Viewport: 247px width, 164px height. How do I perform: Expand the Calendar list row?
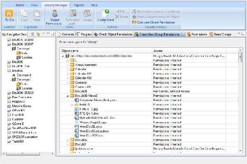tap(68, 69)
